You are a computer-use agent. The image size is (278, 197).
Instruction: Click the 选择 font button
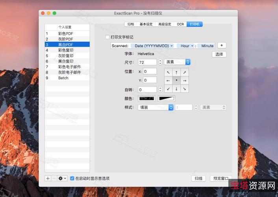click(x=219, y=54)
